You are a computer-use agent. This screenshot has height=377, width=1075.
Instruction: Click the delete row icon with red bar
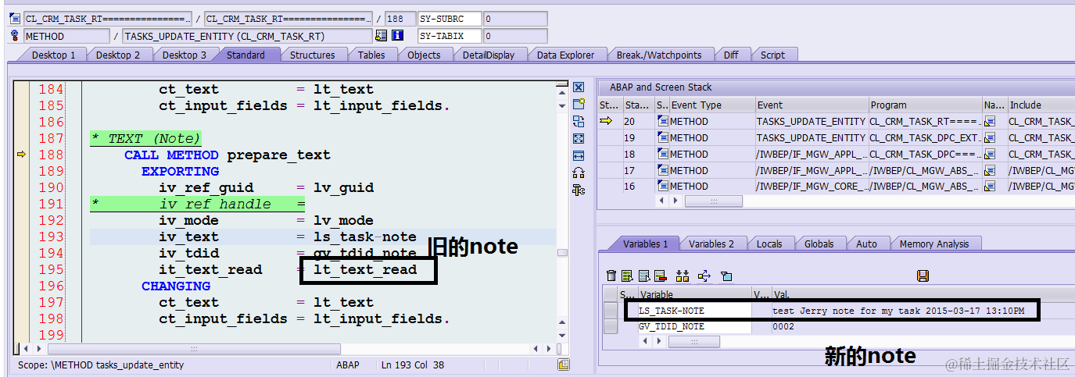coord(660,276)
